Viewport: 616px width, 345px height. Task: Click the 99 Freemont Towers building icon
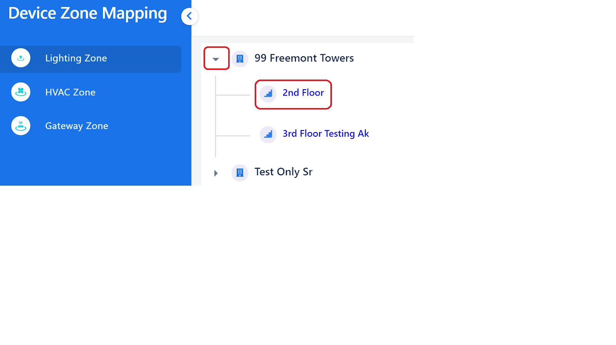tap(240, 59)
